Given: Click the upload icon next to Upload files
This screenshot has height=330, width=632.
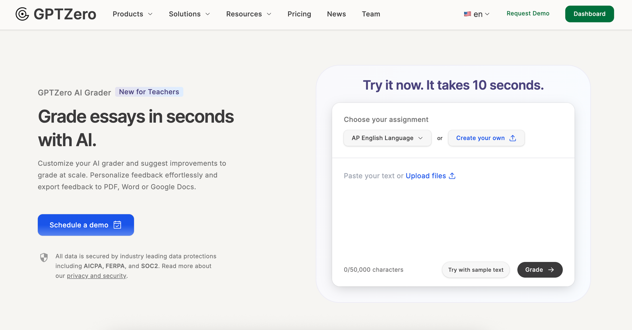Looking at the screenshot, I should [x=452, y=176].
